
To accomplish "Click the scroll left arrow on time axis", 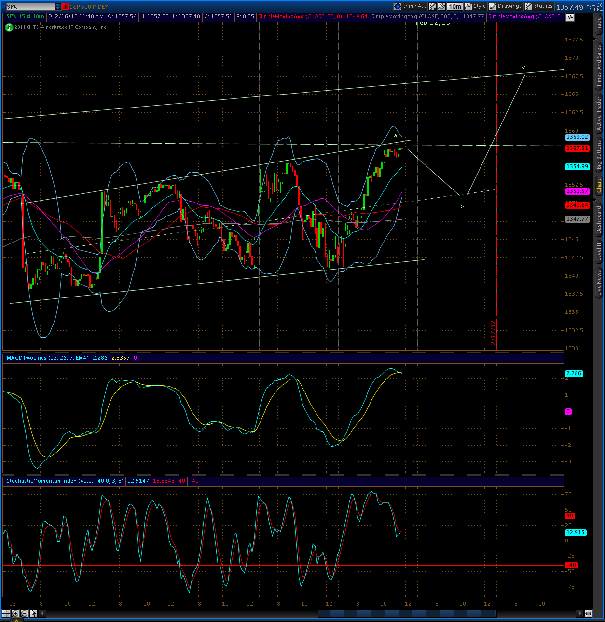I will (42, 613).
